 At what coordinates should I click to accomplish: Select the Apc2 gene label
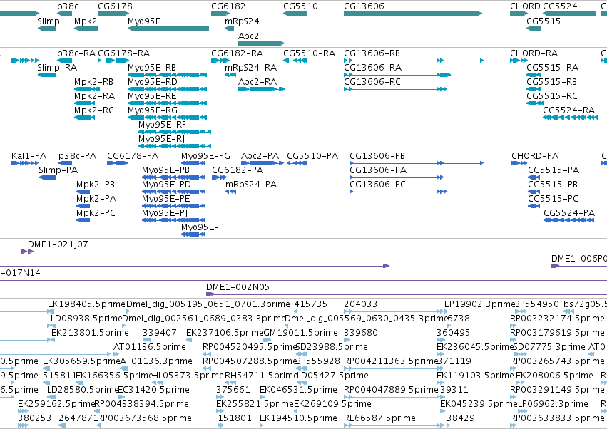coord(248,36)
